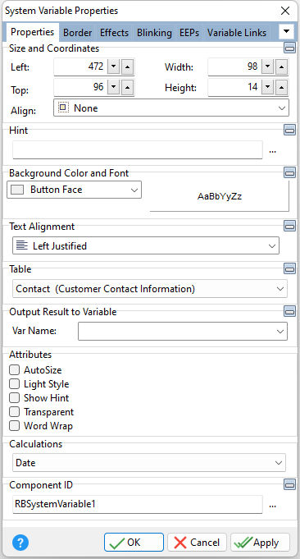The image size is (300, 559).
Task: Focus the Component ID text field
Action: tap(138, 504)
